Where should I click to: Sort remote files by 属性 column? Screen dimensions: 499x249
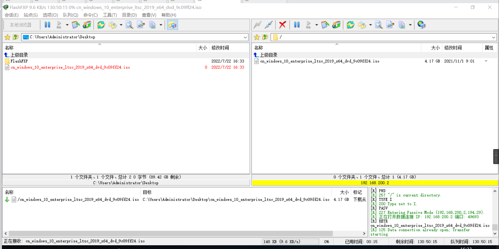[x=490, y=48]
